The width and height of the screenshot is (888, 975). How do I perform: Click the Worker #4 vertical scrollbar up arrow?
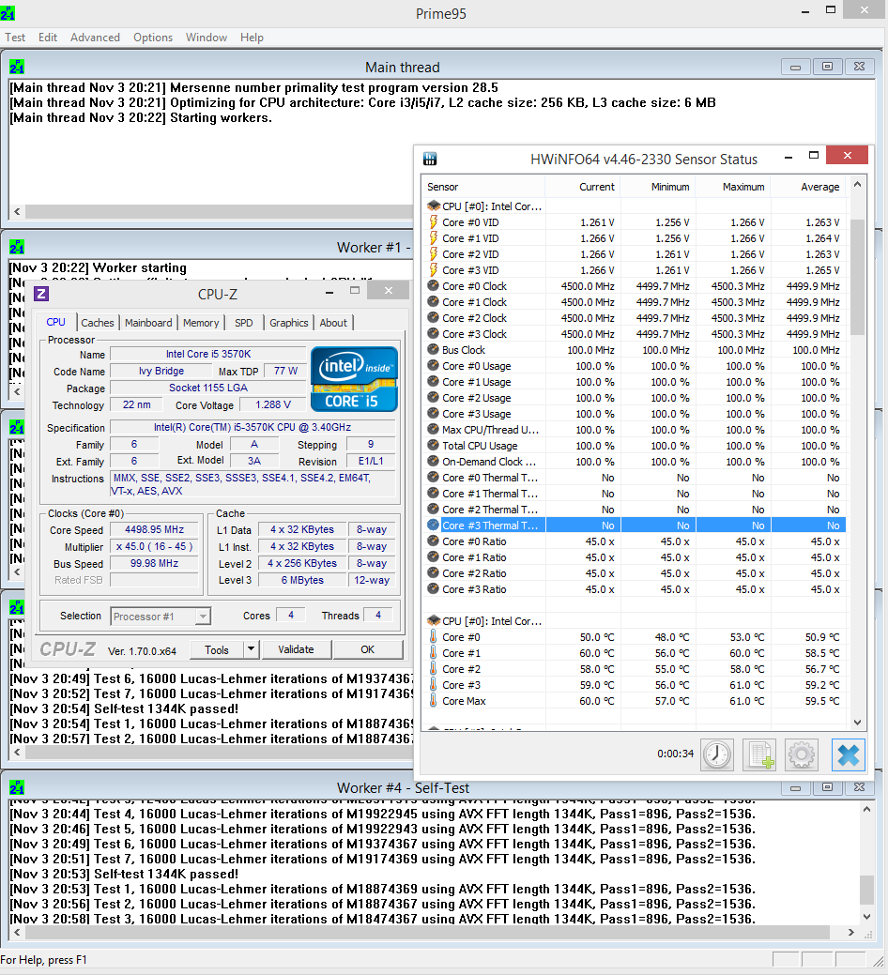[x=866, y=809]
